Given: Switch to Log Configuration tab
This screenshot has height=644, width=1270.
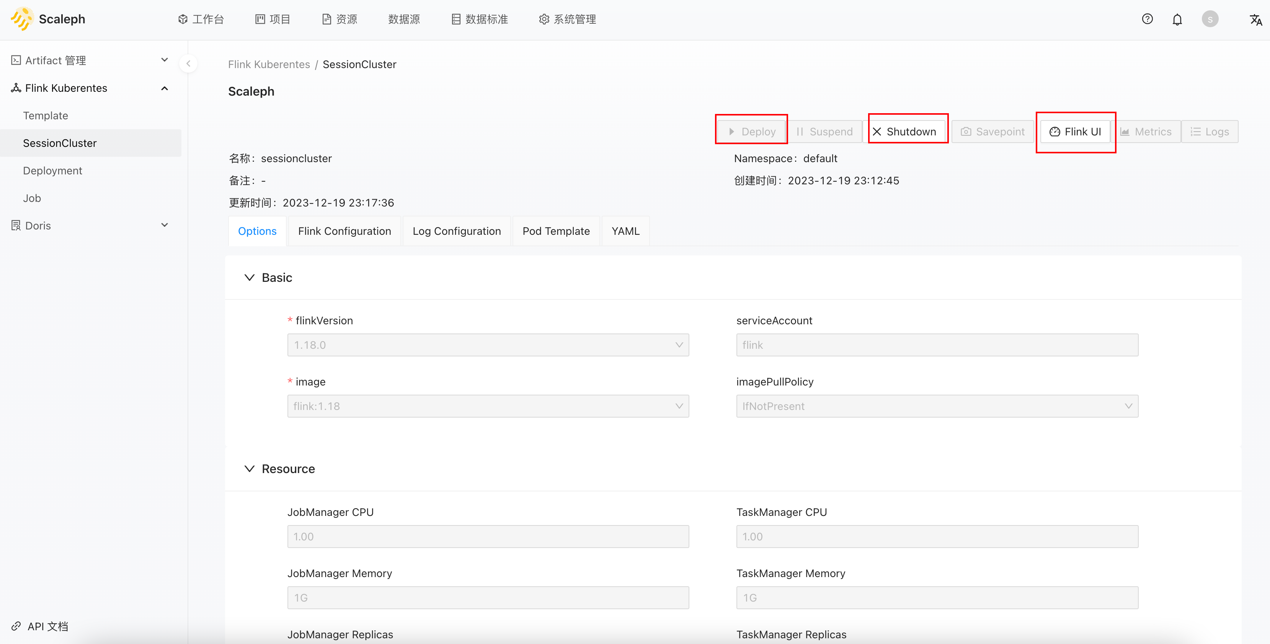Looking at the screenshot, I should point(457,231).
